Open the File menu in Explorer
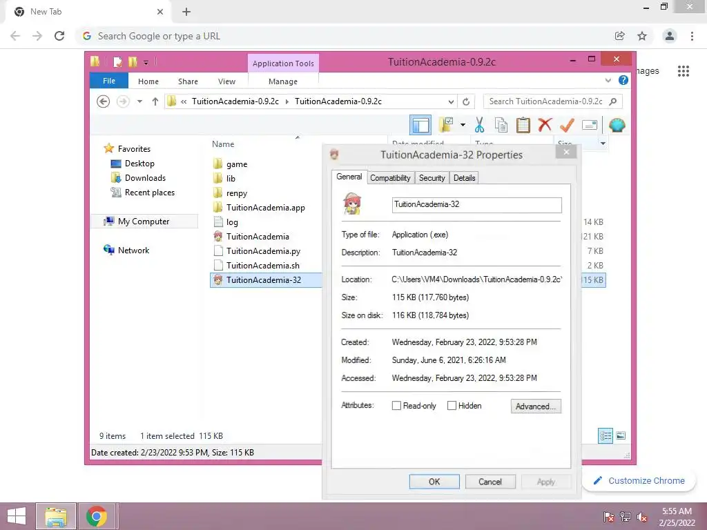The image size is (707, 530). (x=109, y=81)
